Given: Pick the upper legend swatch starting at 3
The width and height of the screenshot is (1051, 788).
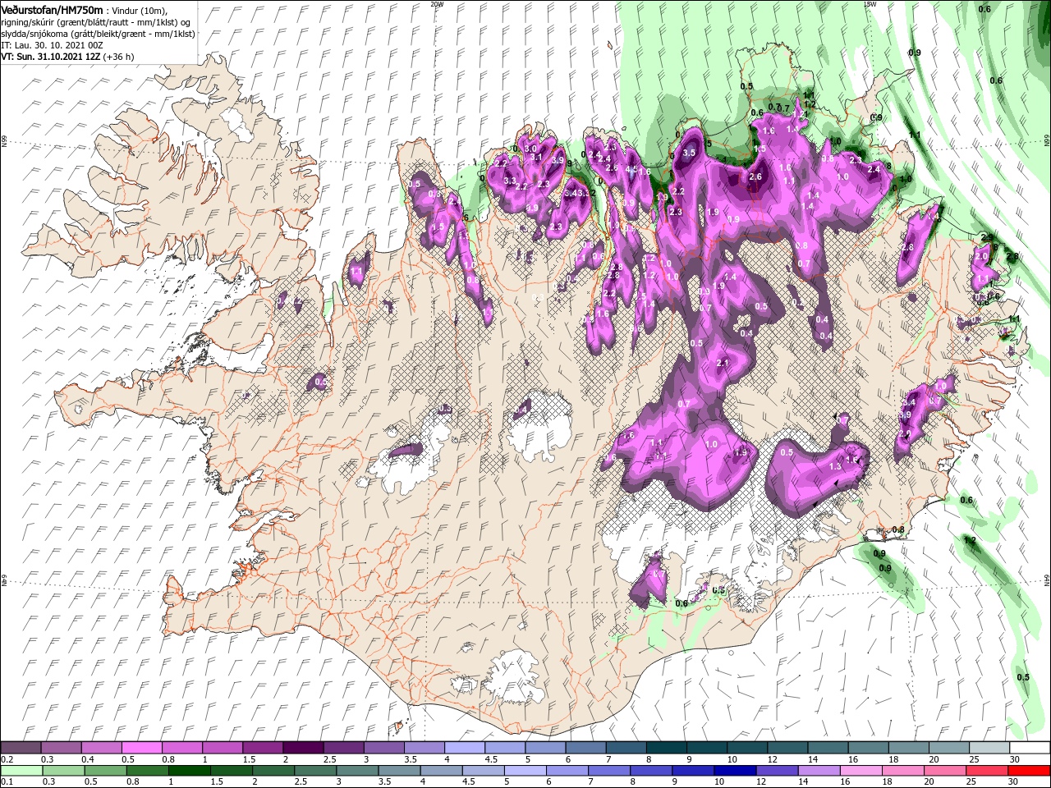Looking at the screenshot, I should point(383,748).
